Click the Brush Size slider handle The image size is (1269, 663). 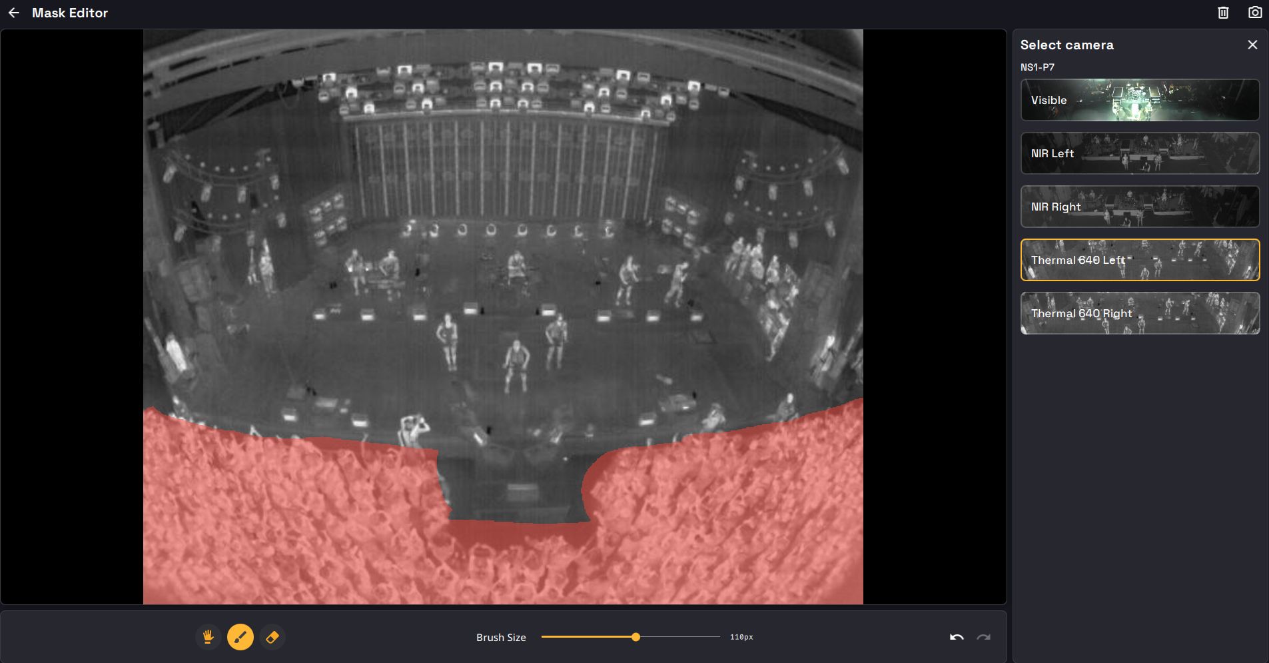635,637
